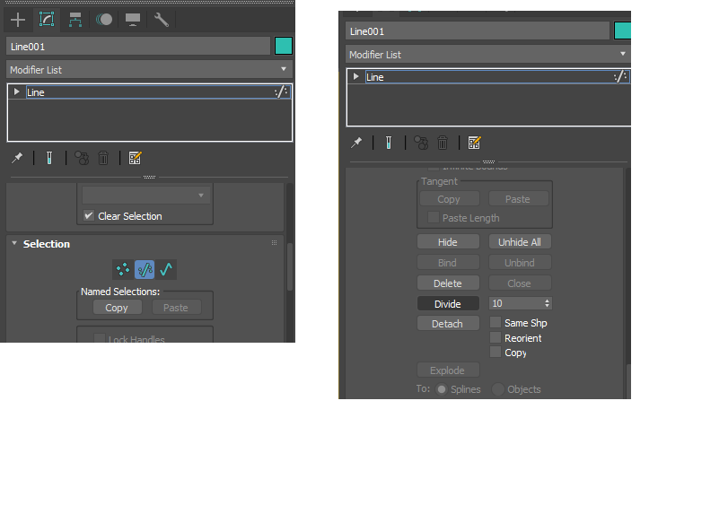The width and height of the screenshot is (728, 514).
Task: Open the Hierarchy tab in left panel
Action: tap(75, 20)
